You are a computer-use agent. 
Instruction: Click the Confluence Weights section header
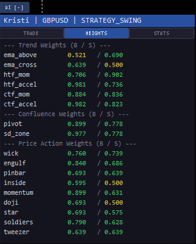66,114
